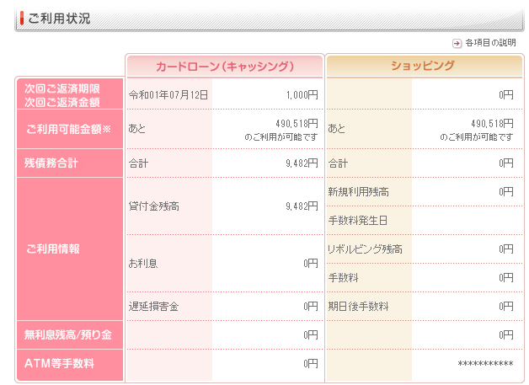Image resolution: width=529 pixels, height=385 pixels.
Task: Click the 0円 value beside お利息
Action: [x=311, y=263]
